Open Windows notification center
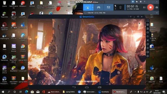This screenshot has height=94, width=167. coord(164,92)
